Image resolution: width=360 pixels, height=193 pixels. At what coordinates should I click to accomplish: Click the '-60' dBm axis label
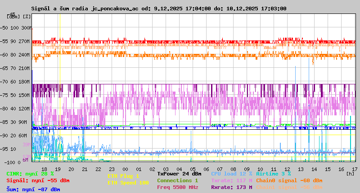(x=4, y=55)
